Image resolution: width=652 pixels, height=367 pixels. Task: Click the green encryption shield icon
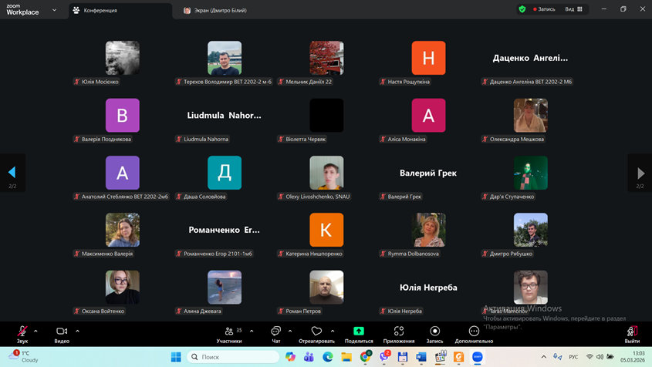[522, 9]
